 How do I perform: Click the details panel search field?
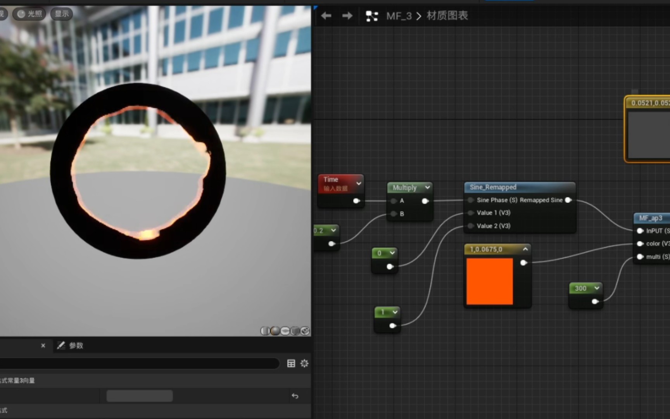[139, 364]
